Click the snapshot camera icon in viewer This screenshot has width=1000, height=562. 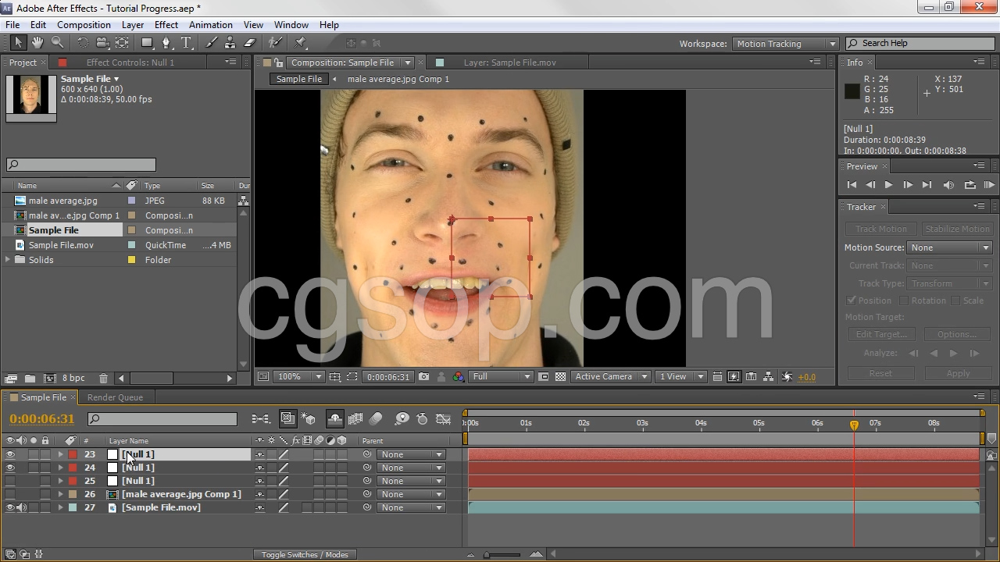pyautogui.click(x=423, y=377)
